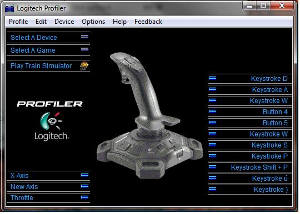Screen dimensions: 300x214
Task: Open the Profile menu
Action: (x=18, y=22)
